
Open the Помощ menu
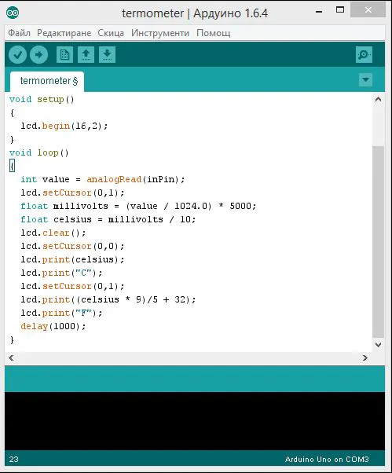coord(214,33)
